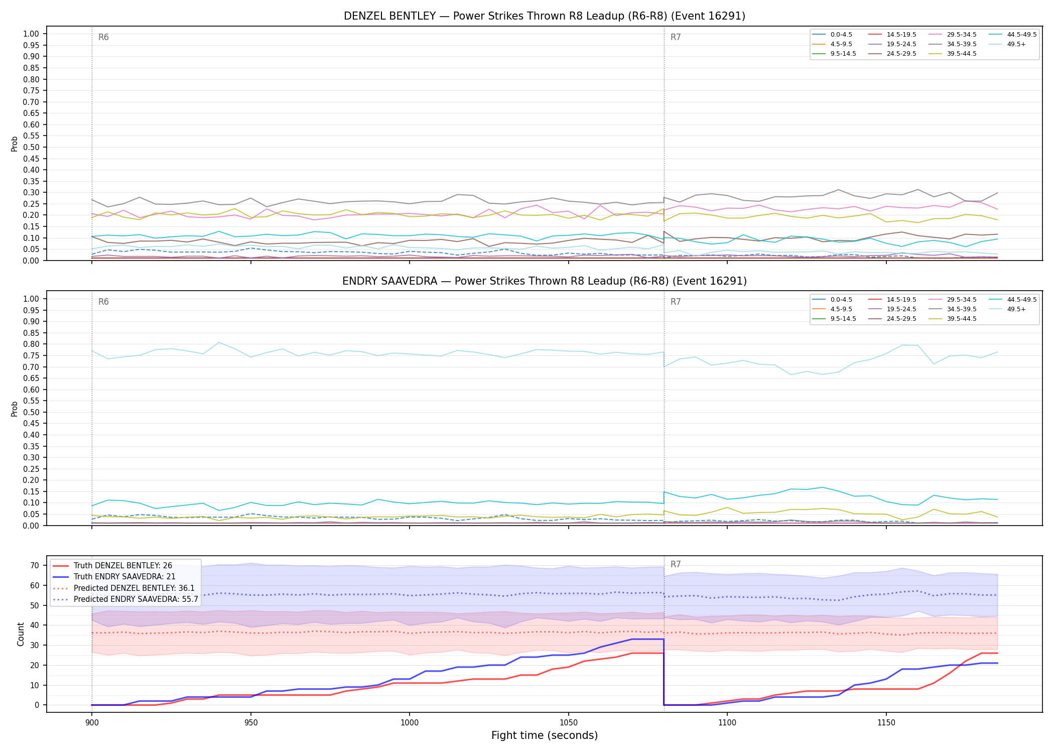Click the '0.25' y tick in Bentley chart

(x=31, y=204)
